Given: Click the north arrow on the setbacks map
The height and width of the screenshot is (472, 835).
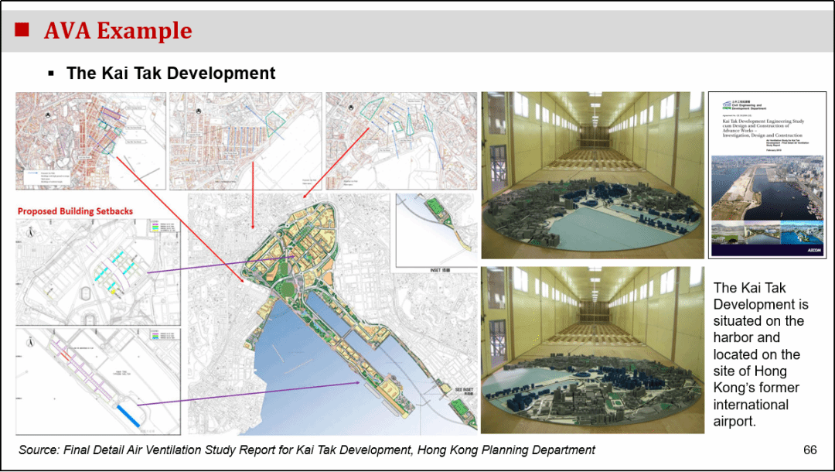Looking at the screenshot, I should pyautogui.click(x=29, y=232).
